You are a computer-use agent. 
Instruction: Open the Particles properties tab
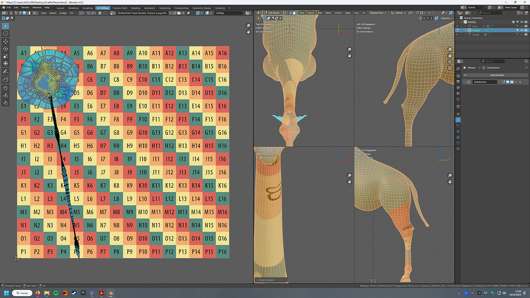459,125
